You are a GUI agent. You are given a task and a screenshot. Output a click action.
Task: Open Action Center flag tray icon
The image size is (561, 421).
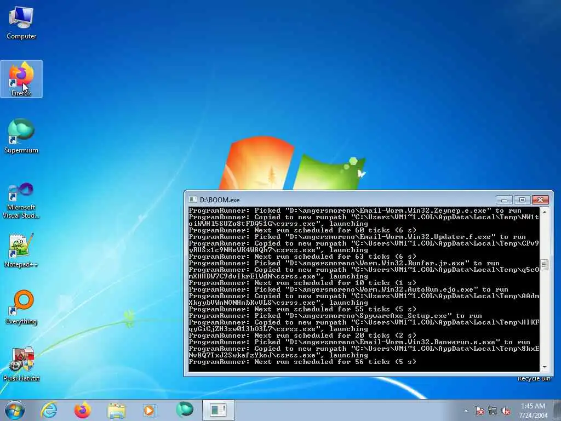pyautogui.click(x=479, y=411)
